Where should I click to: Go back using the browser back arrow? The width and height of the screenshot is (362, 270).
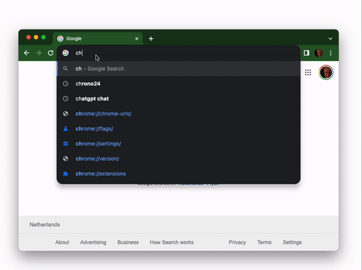click(27, 53)
